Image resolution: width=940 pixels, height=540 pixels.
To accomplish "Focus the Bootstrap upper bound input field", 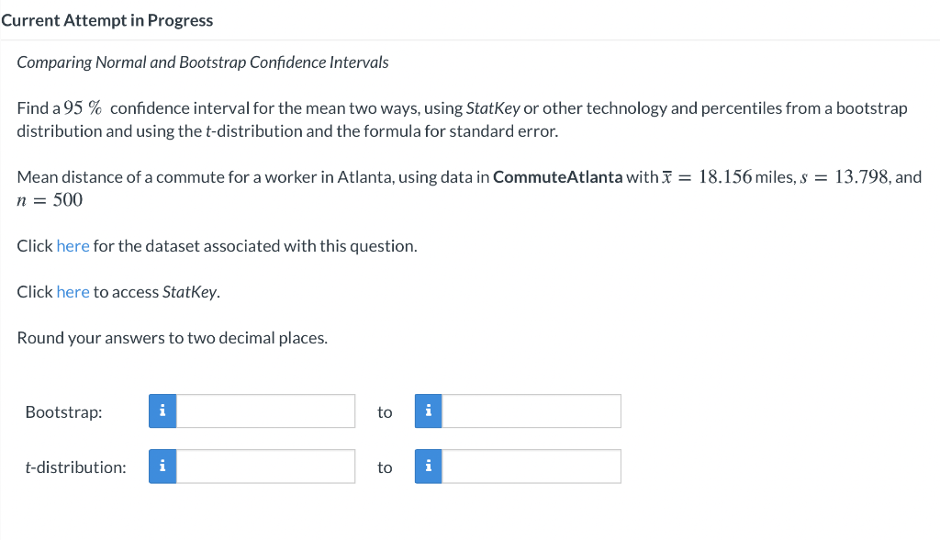I will coord(532,411).
